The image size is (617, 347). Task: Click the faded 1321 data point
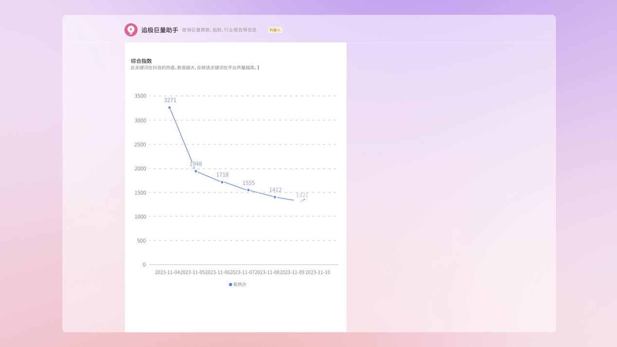coord(301,201)
